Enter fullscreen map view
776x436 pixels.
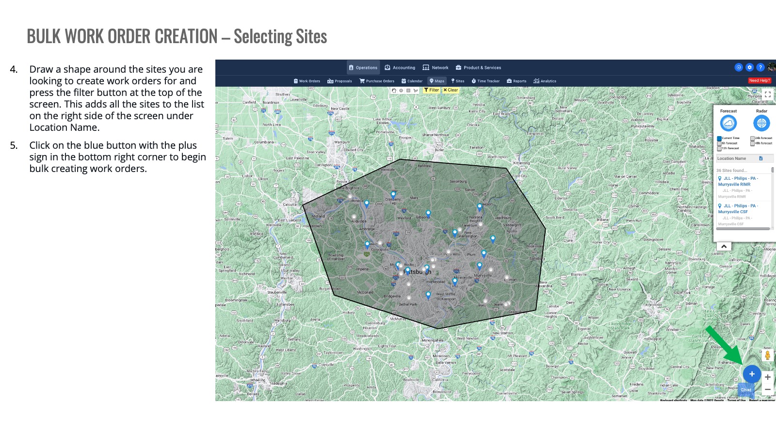pyautogui.click(x=768, y=95)
